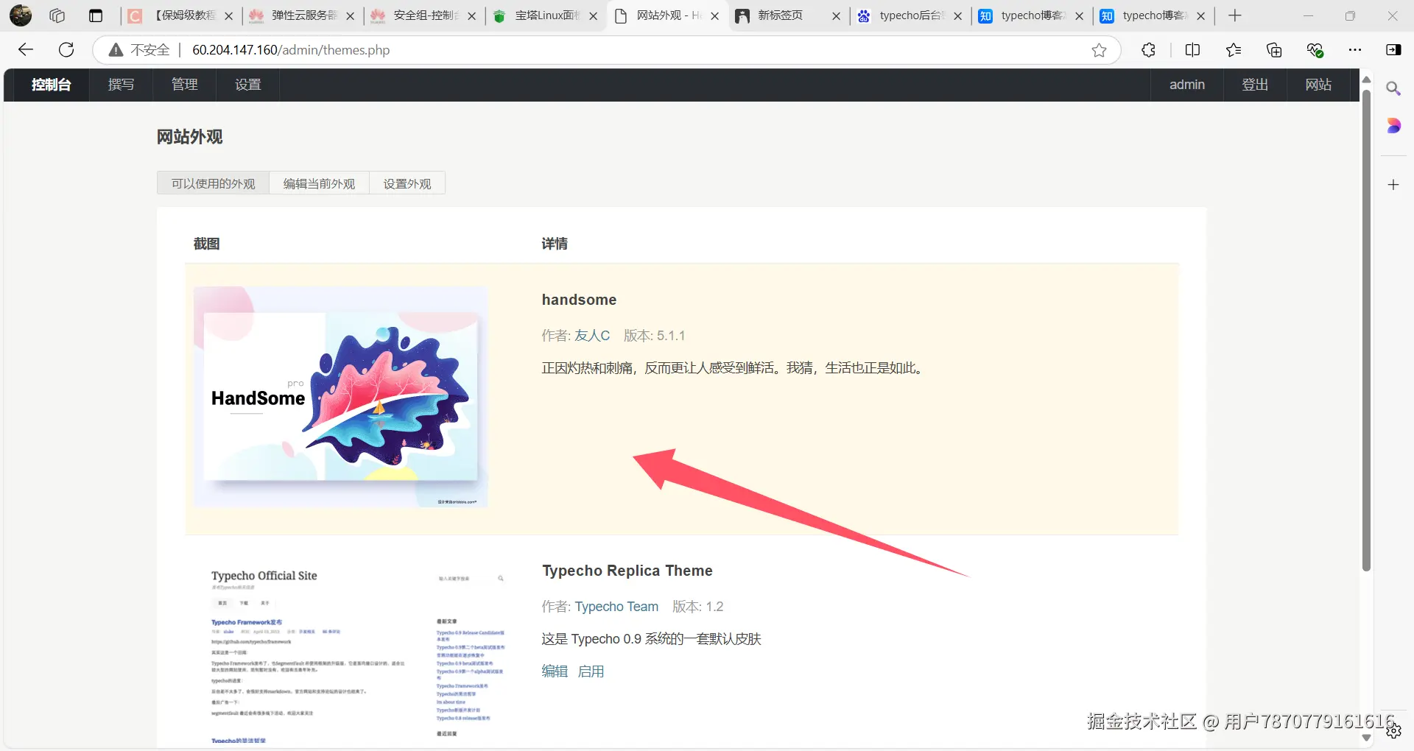Open the tab actions menu icon
This screenshot has height=751, width=1414.
(96, 15)
